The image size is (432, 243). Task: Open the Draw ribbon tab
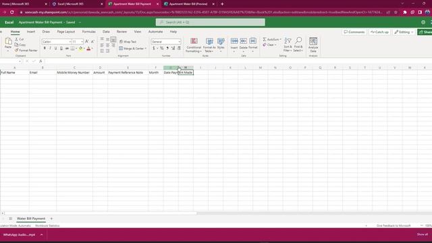[x=46, y=32]
